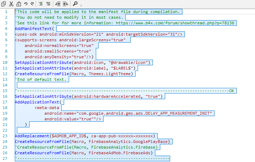Comment the selected block using the comment icon
The height and width of the screenshot is (162, 255).
pyautogui.click(x=41, y=4)
